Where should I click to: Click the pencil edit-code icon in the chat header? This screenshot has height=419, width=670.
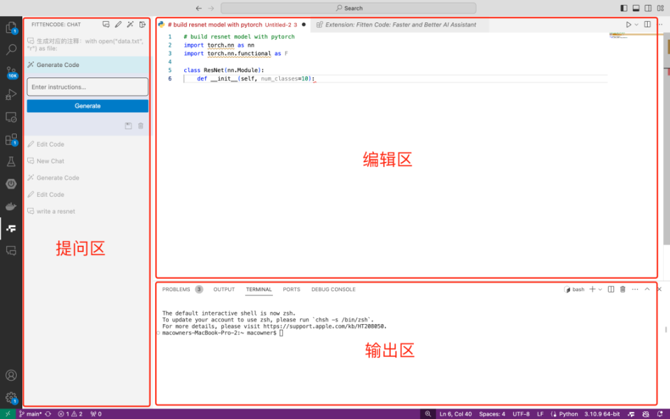118,24
